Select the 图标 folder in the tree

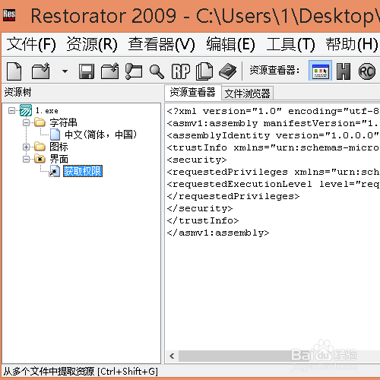59,147
